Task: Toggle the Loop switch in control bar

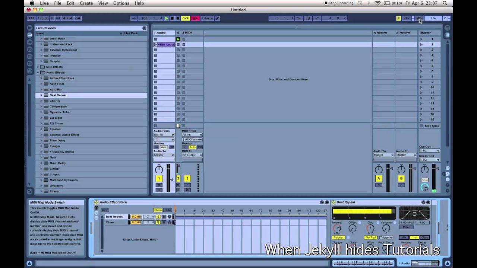Action: coord(307,18)
